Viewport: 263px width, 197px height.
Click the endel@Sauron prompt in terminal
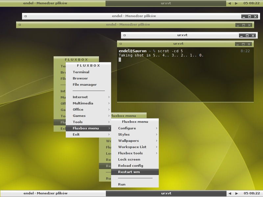point(132,51)
